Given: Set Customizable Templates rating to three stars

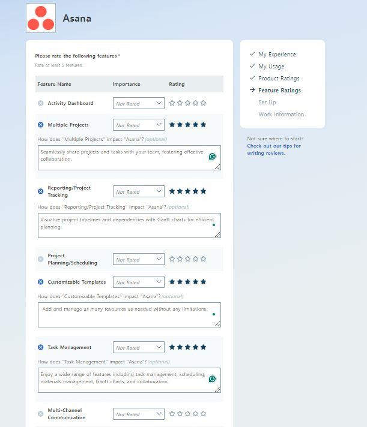Looking at the screenshot, I should click(x=187, y=282).
